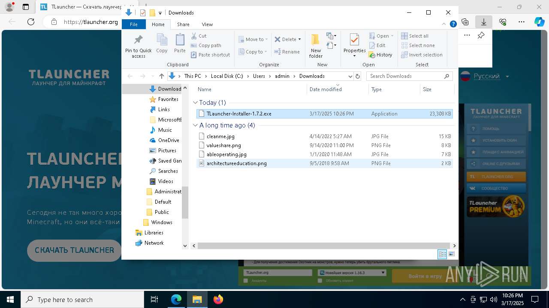
Task: Collapse the 'A long time ago (4)' group
Action: point(195,125)
